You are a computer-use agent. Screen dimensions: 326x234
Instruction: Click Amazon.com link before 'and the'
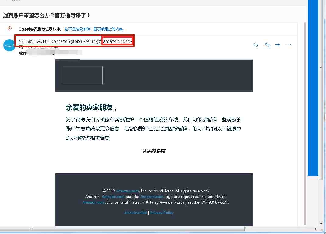(x=113, y=196)
